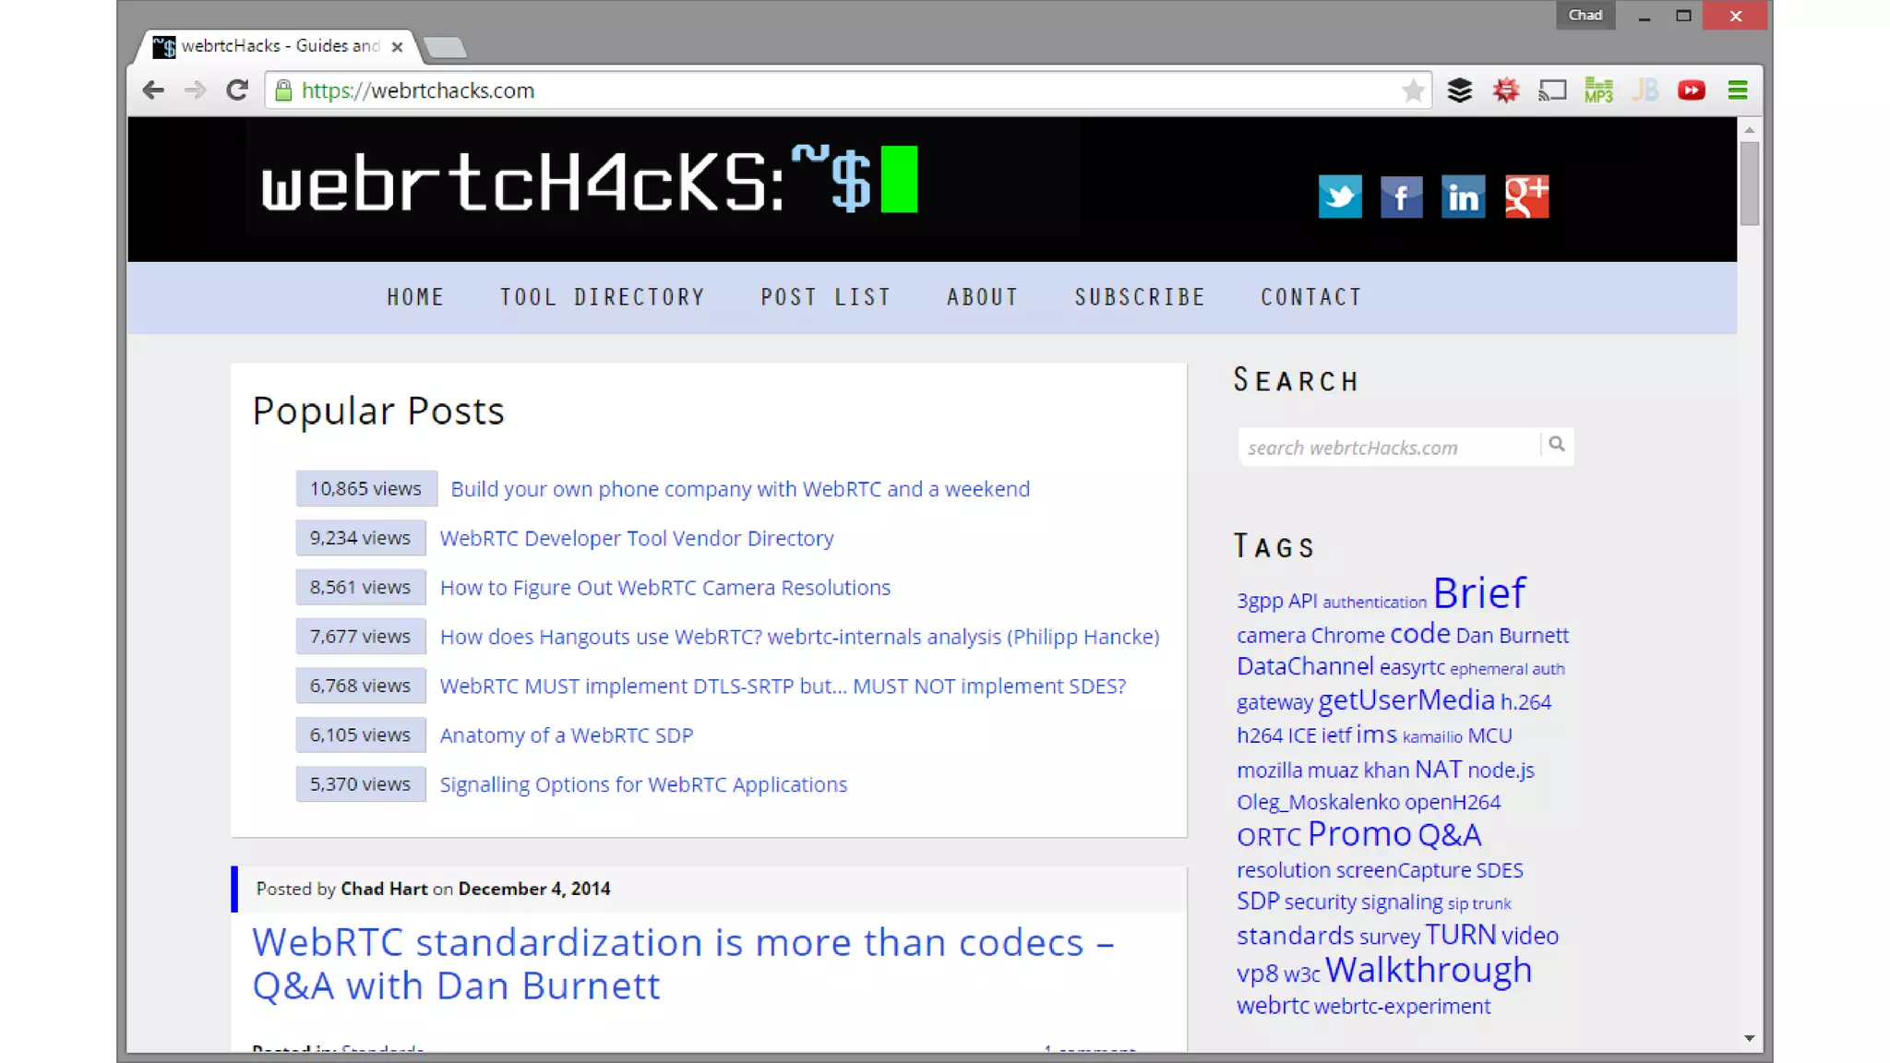Open WebRTC Developer Tool Vendor Directory link
Image resolution: width=1890 pixels, height=1063 pixels.
[637, 538]
